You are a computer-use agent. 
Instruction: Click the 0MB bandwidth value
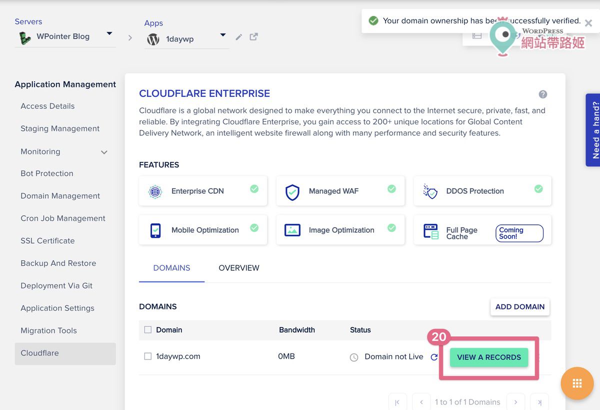coord(286,357)
